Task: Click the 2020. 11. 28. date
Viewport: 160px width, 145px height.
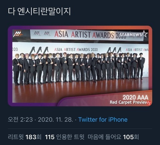Action: (56, 120)
